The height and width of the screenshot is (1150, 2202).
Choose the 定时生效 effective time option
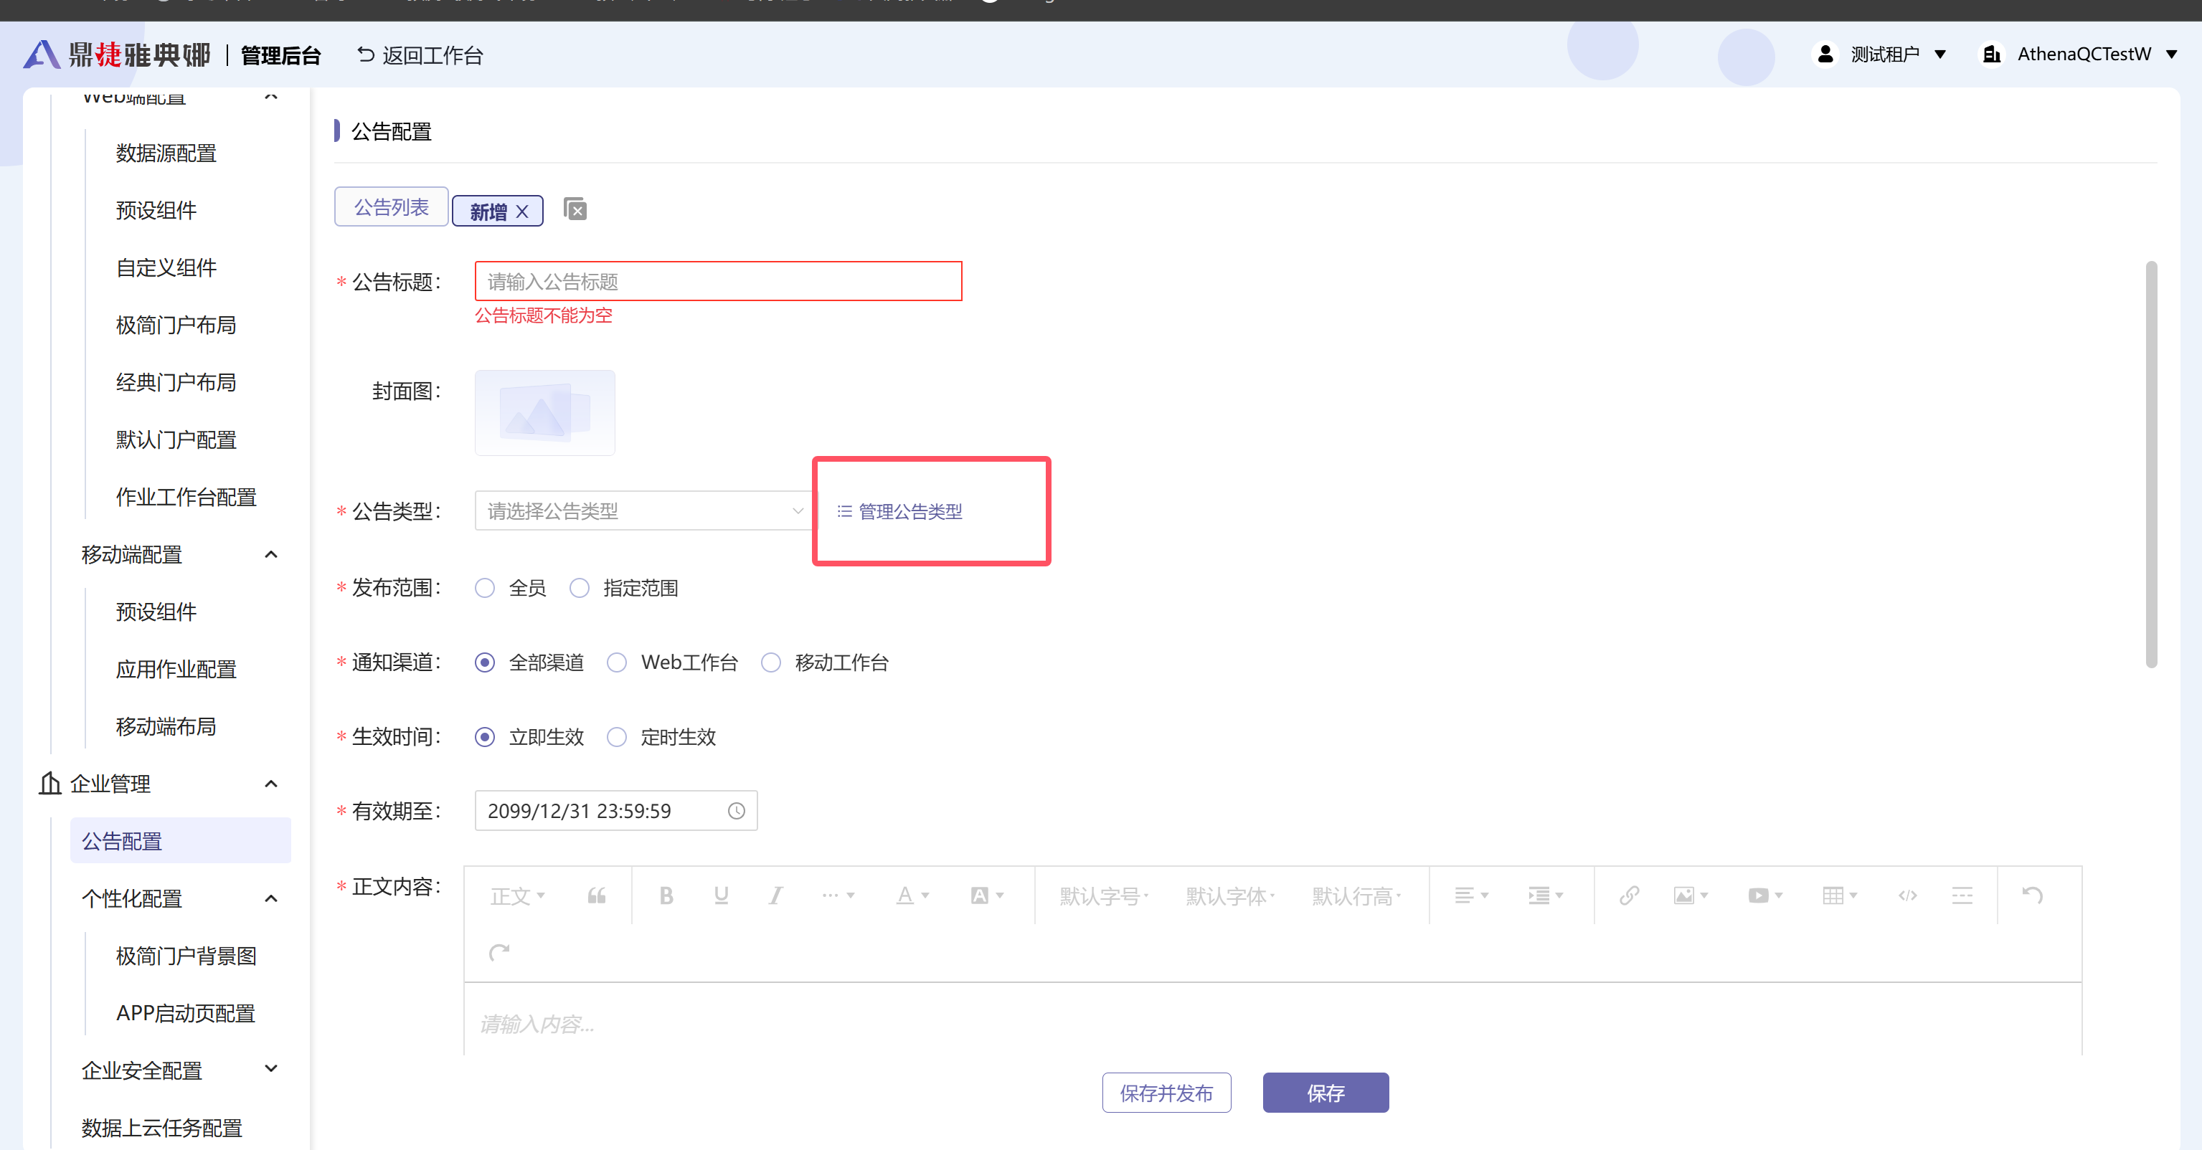point(616,737)
